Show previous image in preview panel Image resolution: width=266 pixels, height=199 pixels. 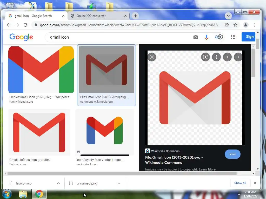click(227, 57)
